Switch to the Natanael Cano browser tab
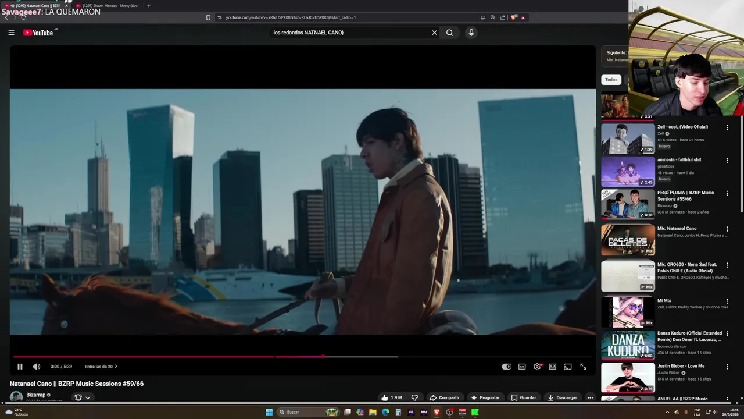 36,5
